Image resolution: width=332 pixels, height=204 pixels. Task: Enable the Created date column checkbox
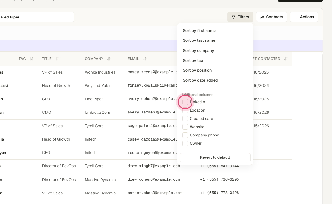(x=185, y=118)
